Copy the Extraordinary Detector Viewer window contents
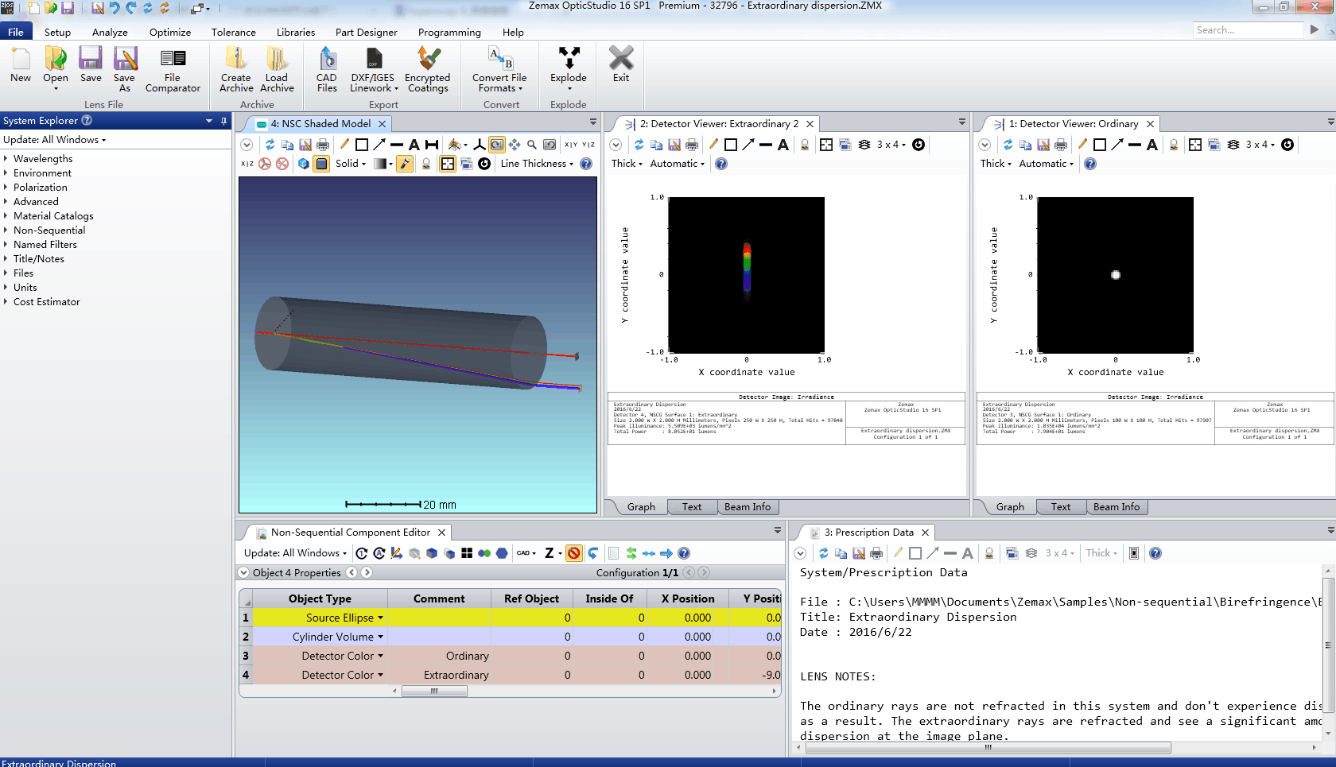The image size is (1336, 767). coord(657,145)
